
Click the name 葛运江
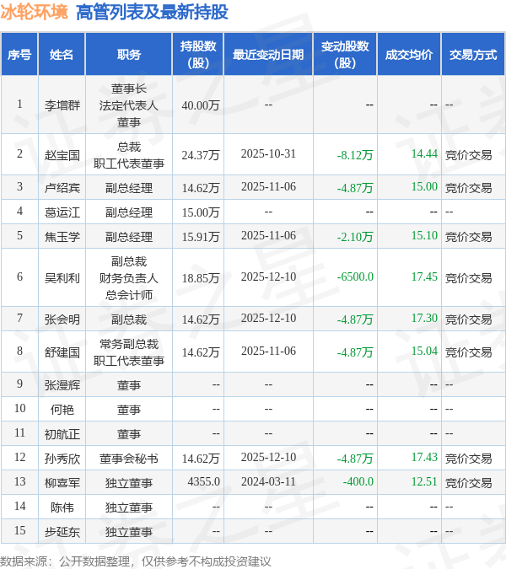click(x=62, y=212)
